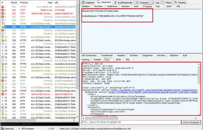Select session 37 row
Viewport: 203px width, 130px height.
39,118
